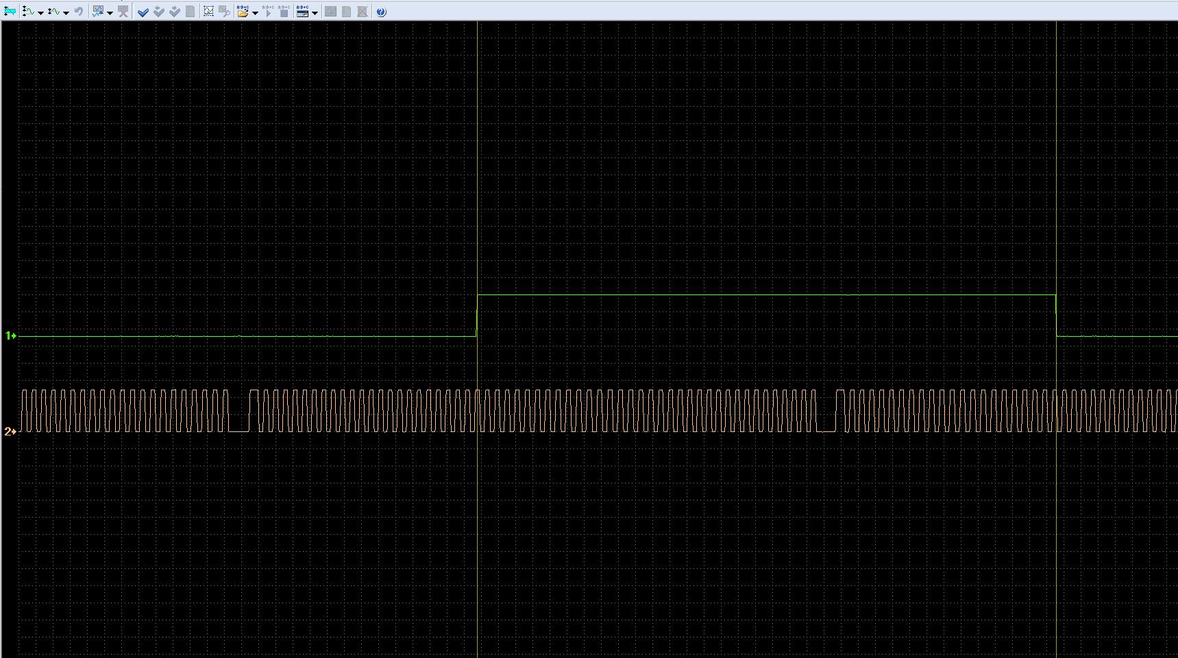1178x658 pixels.
Task: Click the A:B+C window panel icon
Action: tap(302, 12)
